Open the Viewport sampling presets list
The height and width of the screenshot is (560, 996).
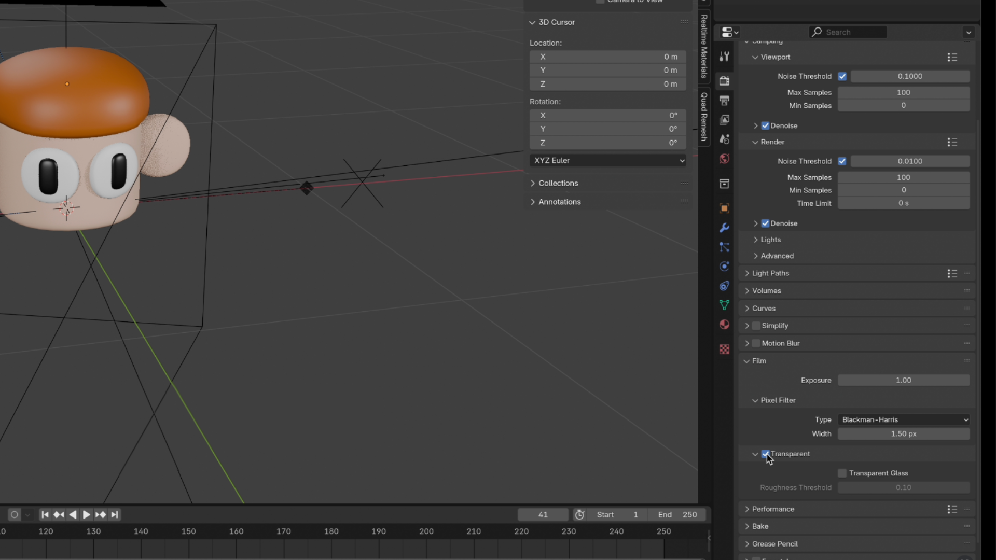click(x=952, y=57)
